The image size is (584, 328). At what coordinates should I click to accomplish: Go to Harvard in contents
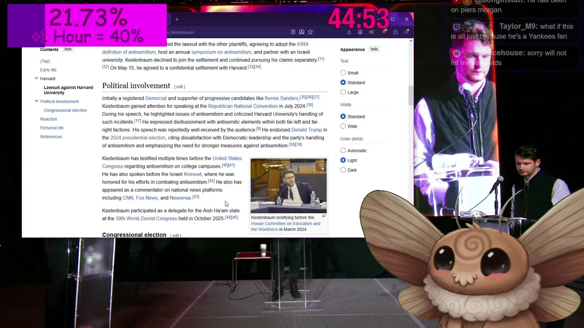coord(47,79)
